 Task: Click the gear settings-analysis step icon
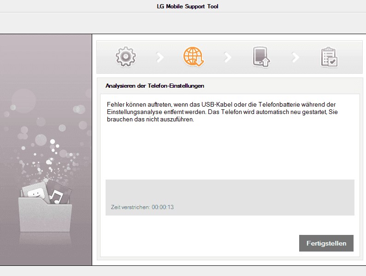coord(125,57)
